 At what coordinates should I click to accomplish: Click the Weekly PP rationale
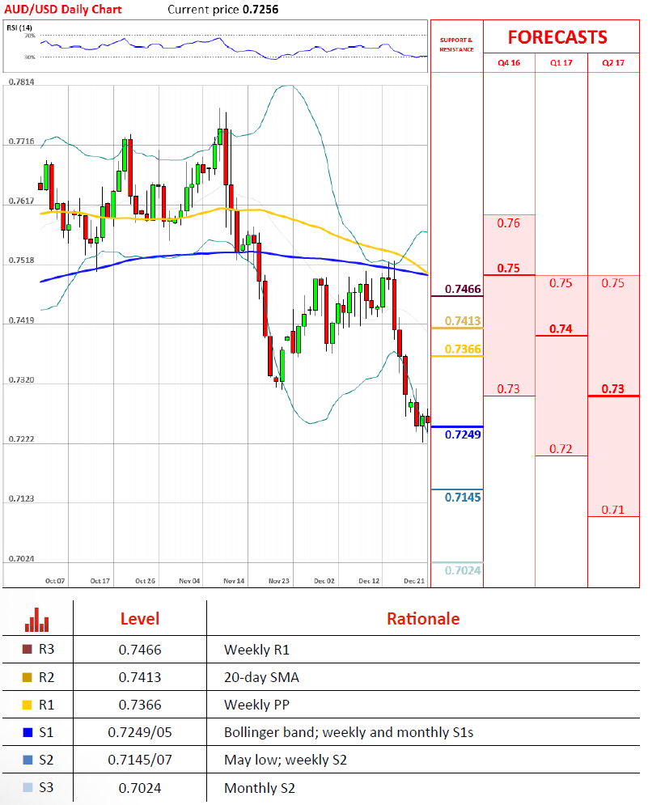(256, 705)
